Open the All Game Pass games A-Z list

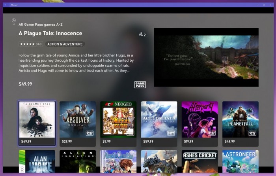point(41,25)
